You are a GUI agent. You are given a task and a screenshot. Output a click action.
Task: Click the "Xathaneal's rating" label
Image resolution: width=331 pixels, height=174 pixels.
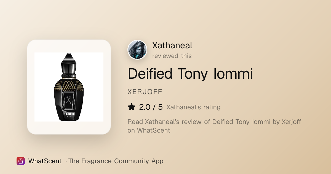click(x=193, y=107)
